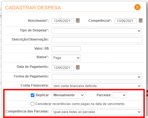Change the Mensalmente replication frequency dropdown

[68, 95]
